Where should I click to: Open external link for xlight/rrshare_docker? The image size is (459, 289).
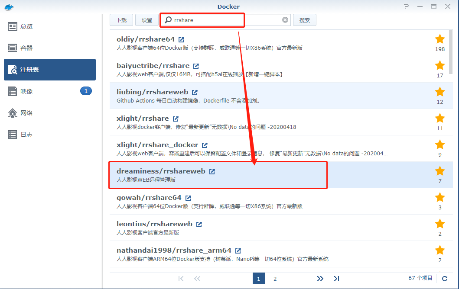click(205, 145)
